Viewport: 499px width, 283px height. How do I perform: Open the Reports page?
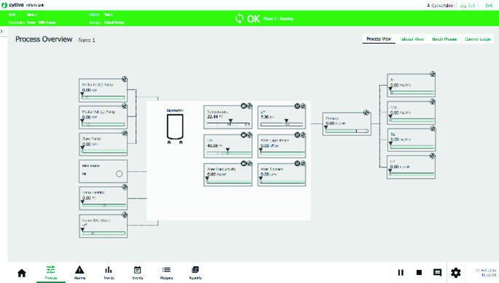point(195,273)
